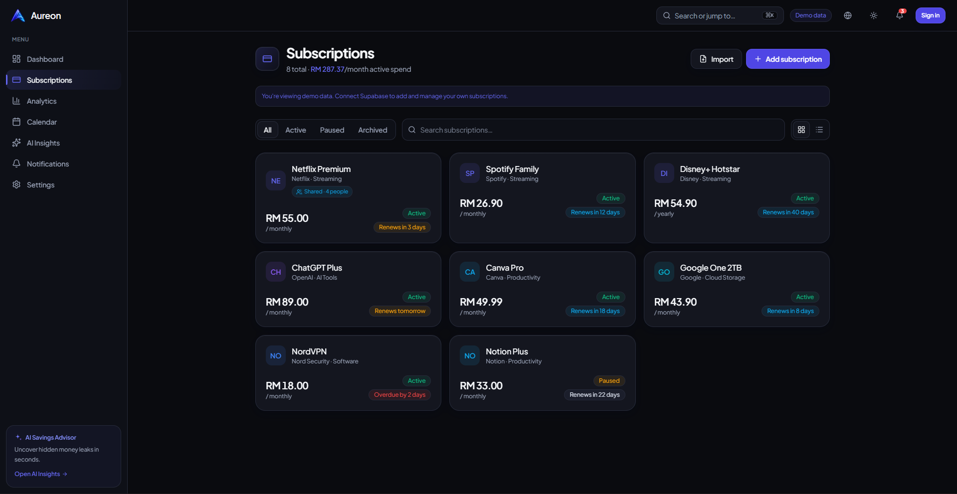Click the CA Canva avatar icon
The image size is (957, 494).
point(470,272)
